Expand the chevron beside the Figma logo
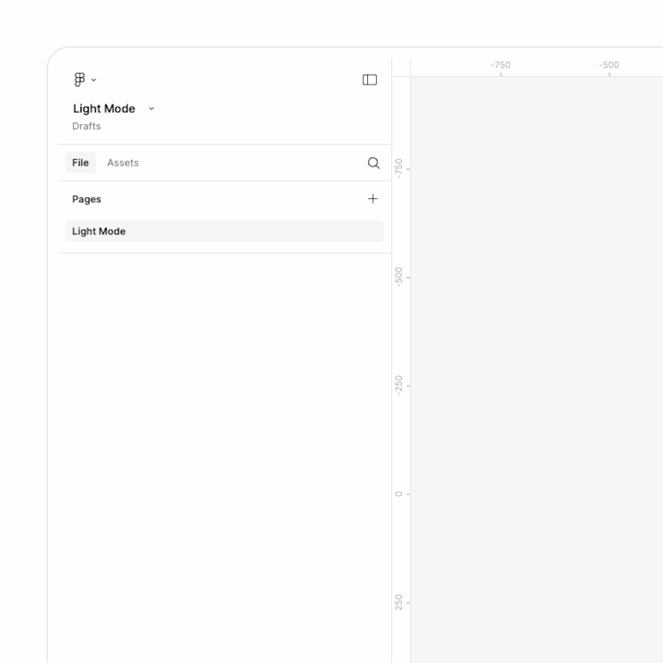663x663 pixels. [x=94, y=80]
